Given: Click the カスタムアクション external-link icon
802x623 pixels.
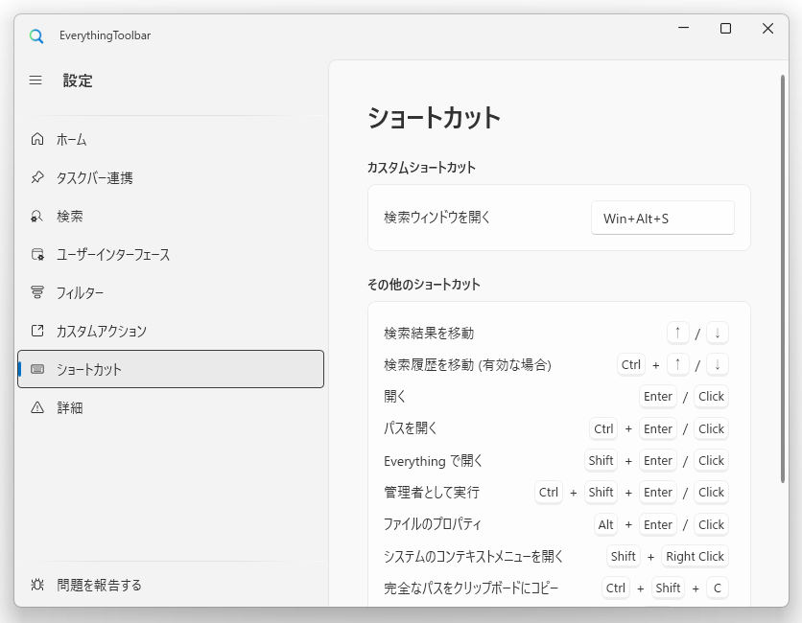Looking at the screenshot, I should (x=37, y=331).
